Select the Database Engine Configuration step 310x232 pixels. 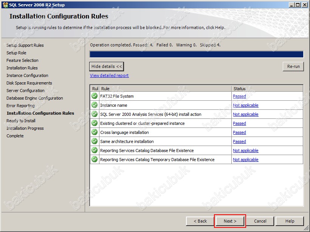pos(35,98)
